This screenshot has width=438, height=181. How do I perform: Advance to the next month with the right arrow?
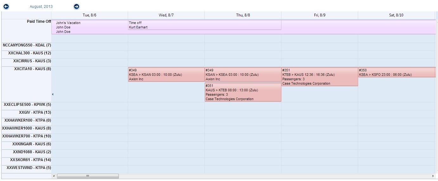pyautogui.click(x=76, y=6)
